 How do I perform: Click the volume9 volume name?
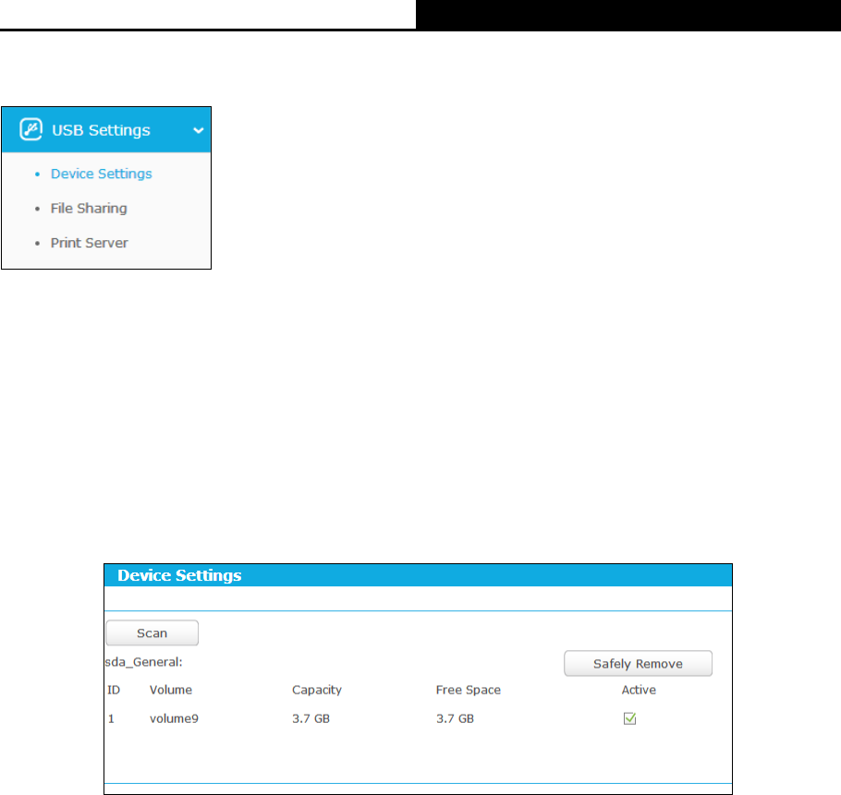[x=174, y=718]
